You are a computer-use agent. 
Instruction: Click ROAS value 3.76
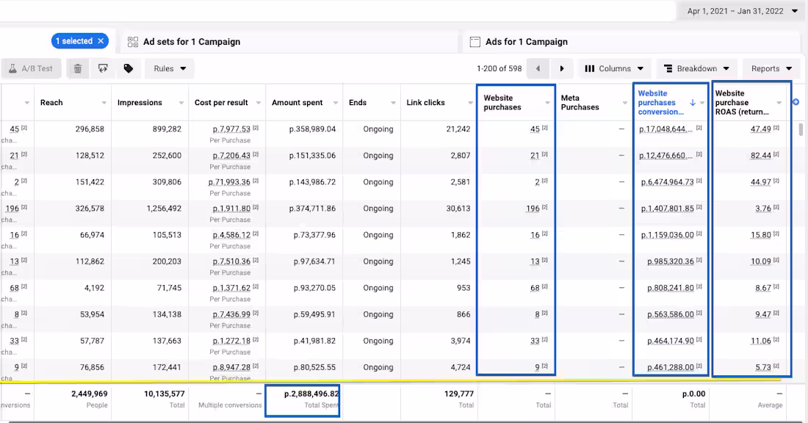click(x=763, y=209)
